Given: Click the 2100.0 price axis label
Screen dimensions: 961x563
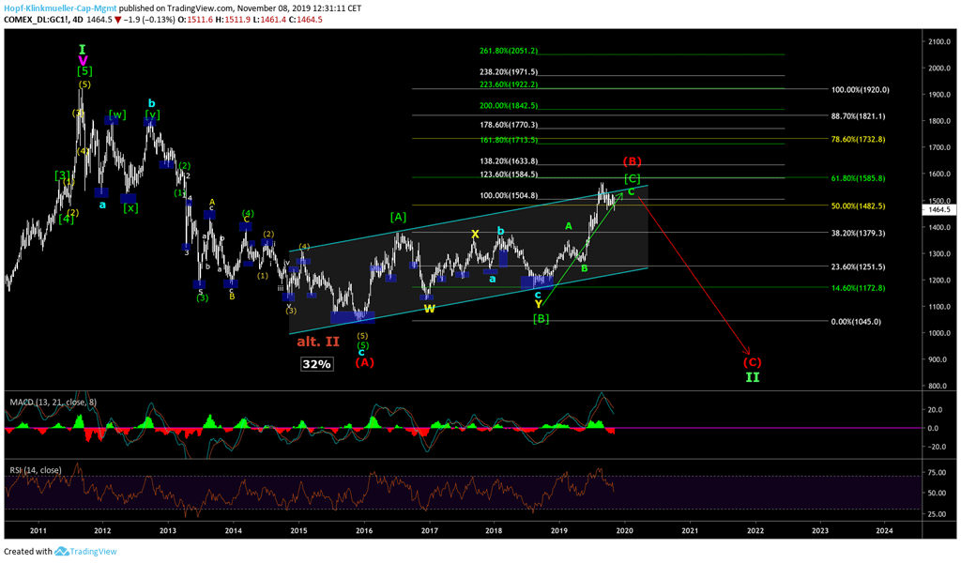Looking at the screenshot, I should [938, 41].
